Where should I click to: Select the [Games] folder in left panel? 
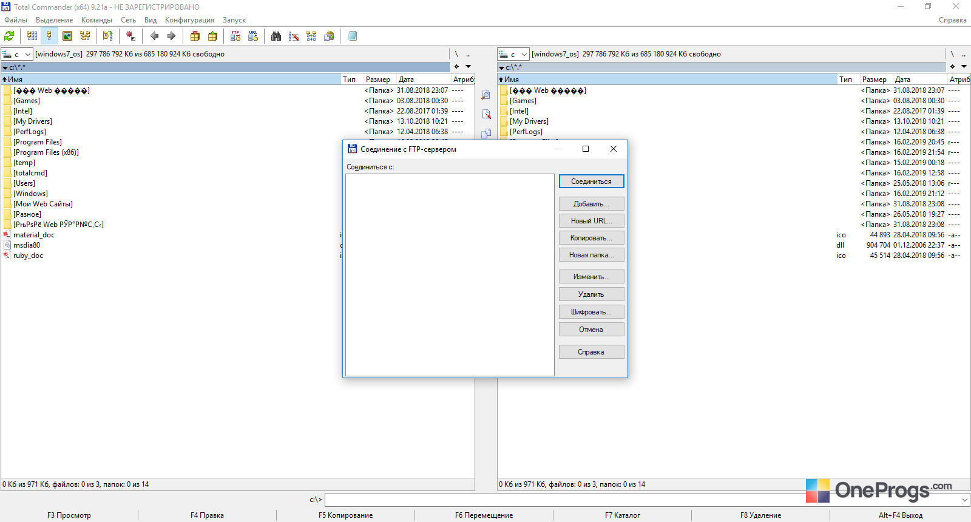click(27, 101)
